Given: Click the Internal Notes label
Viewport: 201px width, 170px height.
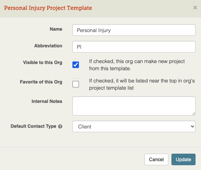Looking at the screenshot, I should pos(47,101).
